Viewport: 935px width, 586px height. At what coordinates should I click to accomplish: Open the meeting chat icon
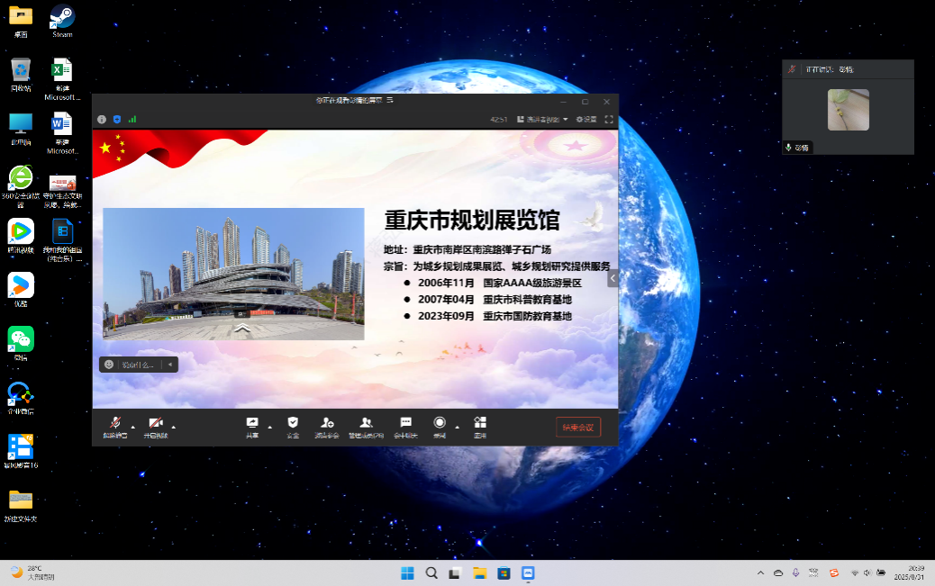pyautogui.click(x=405, y=424)
